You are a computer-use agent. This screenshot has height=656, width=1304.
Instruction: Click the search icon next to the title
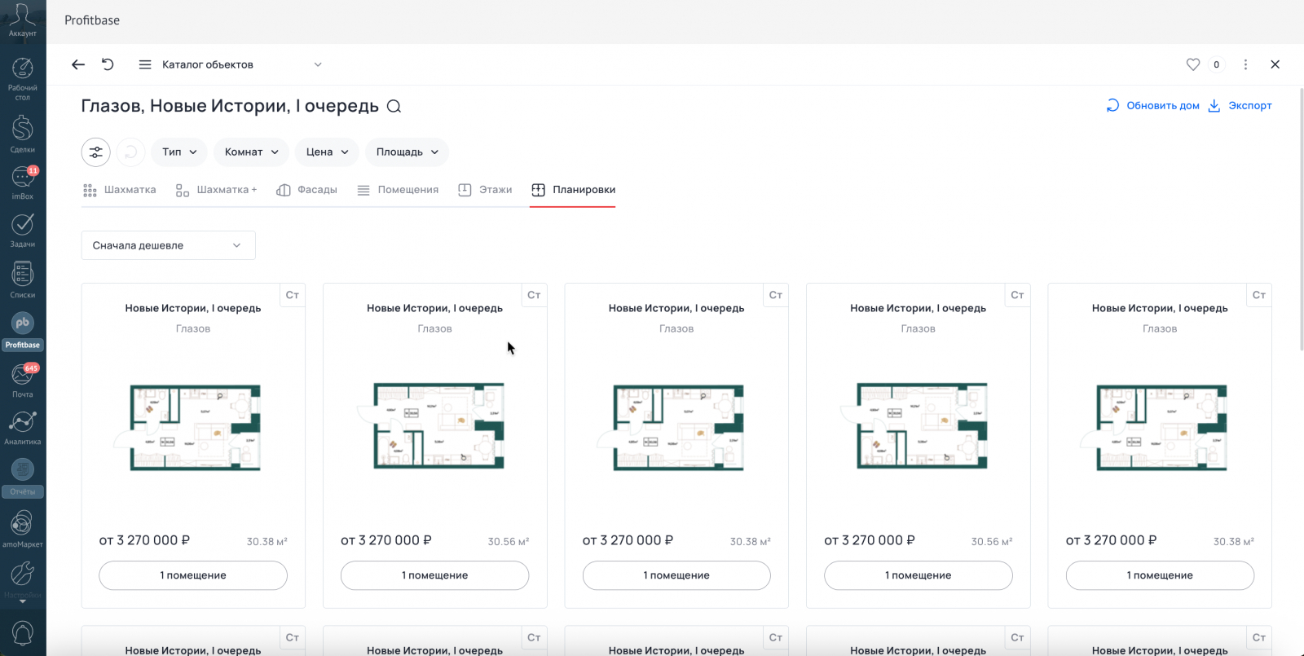[x=394, y=107]
